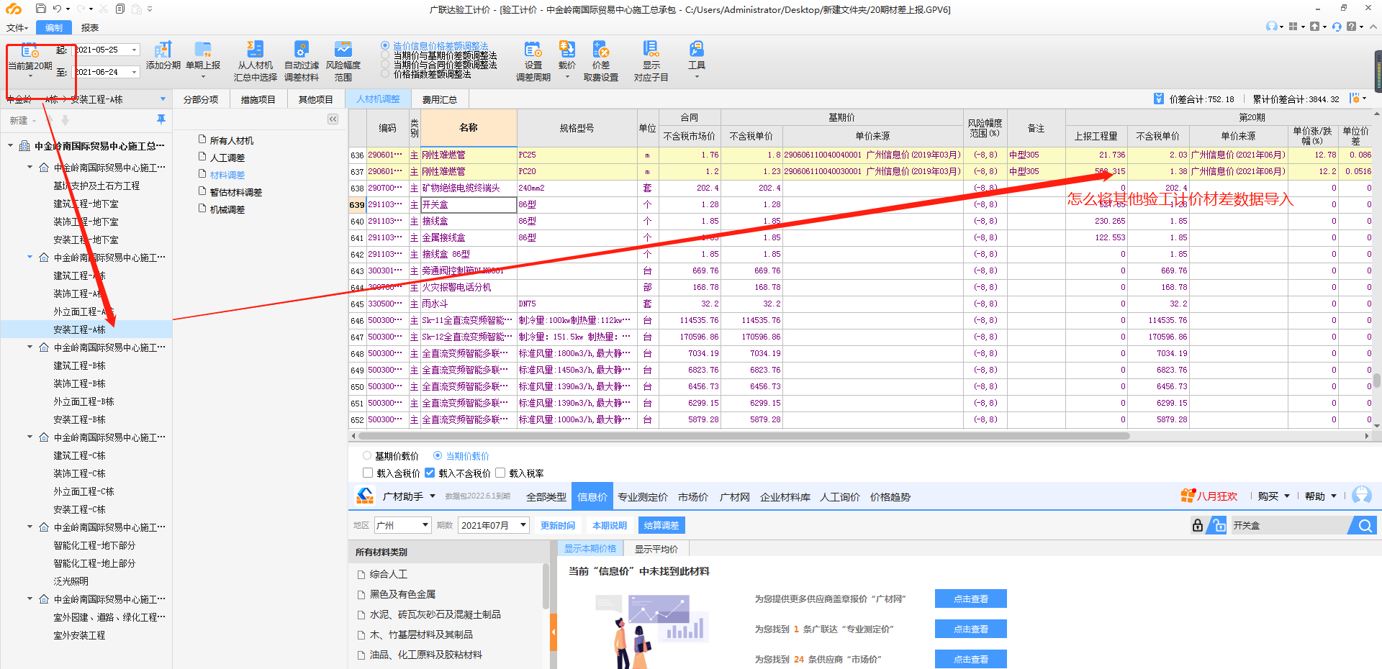This screenshot has height=669, width=1382.
Task: Click the grid layout icon in top right
Action: [1293, 27]
